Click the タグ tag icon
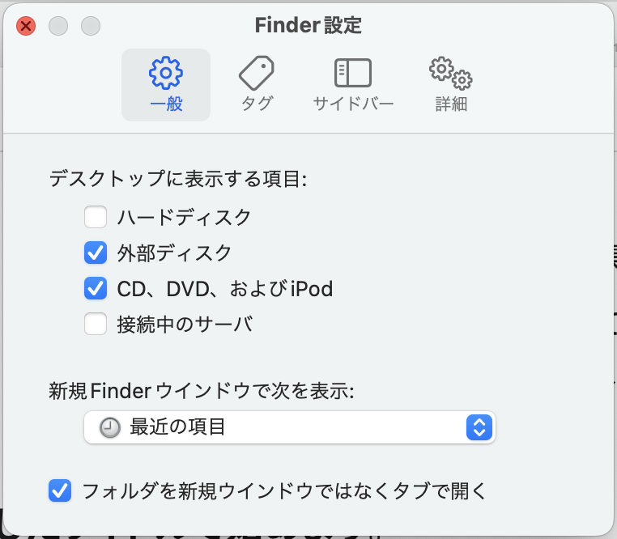 [257, 74]
